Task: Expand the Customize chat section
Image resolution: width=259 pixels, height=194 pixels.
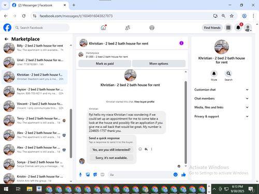Action: click(x=222, y=89)
